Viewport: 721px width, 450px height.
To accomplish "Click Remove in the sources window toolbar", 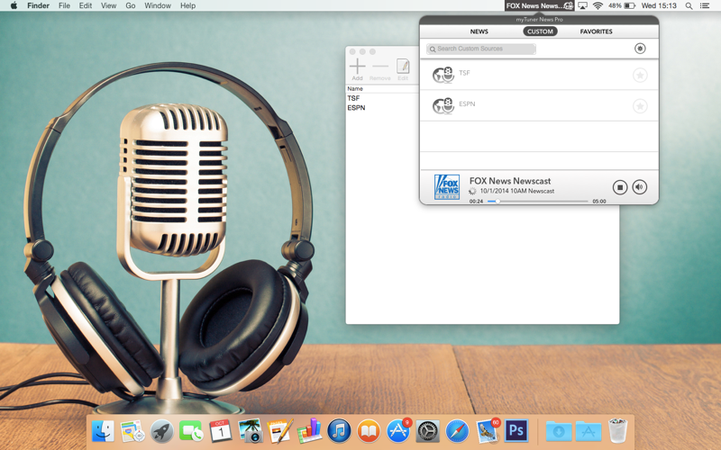I will (x=379, y=70).
